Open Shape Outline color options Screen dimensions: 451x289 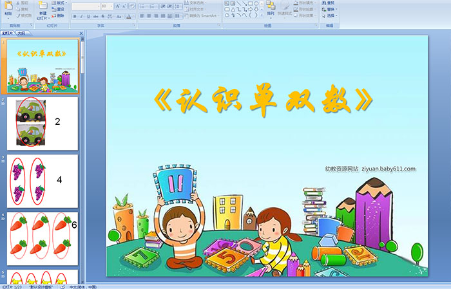tap(305, 9)
